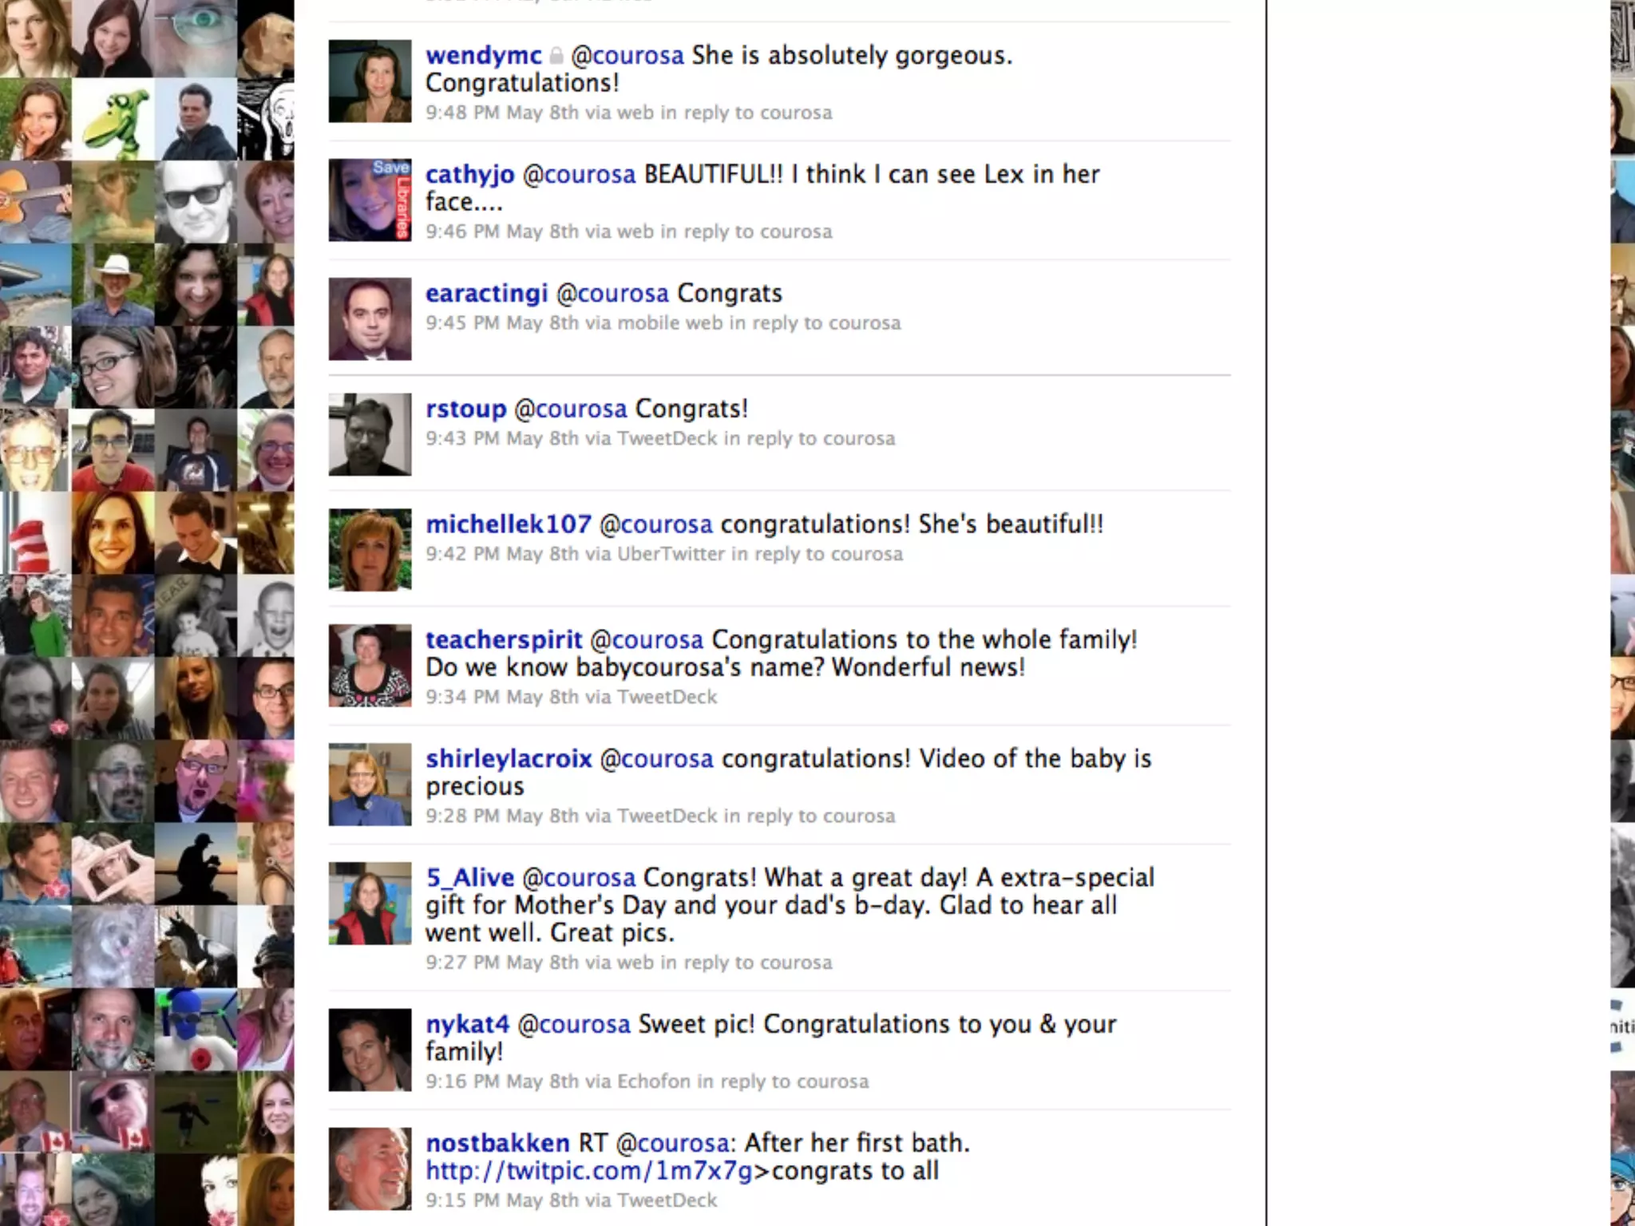The image size is (1635, 1226).
Task: Open the UberTwitter source link
Action: click(x=671, y=554)
